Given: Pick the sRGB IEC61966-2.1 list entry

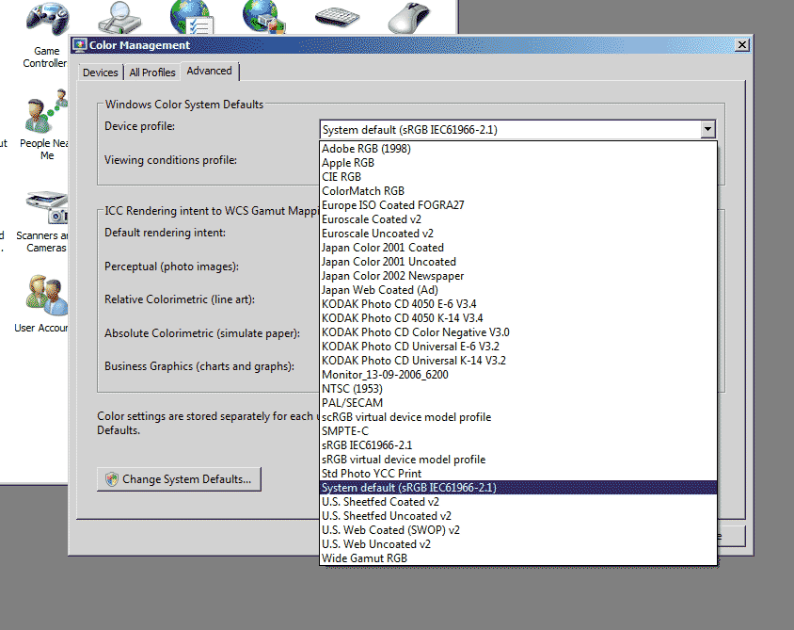Looking at the screenshot, I should click(x=518, y=445).
